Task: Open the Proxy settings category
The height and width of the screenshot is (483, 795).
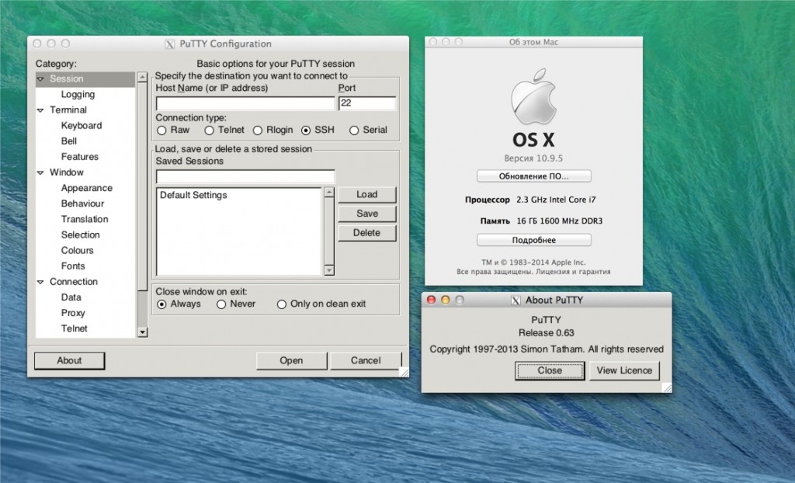Action: (73, 312)
